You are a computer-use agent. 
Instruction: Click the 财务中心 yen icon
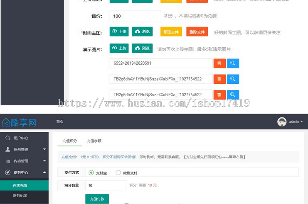point(7,172)
